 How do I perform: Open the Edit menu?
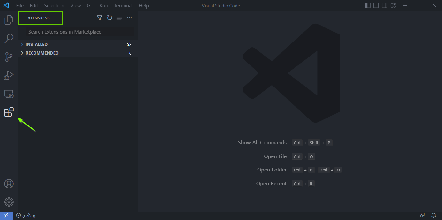[x=34, y=6]
